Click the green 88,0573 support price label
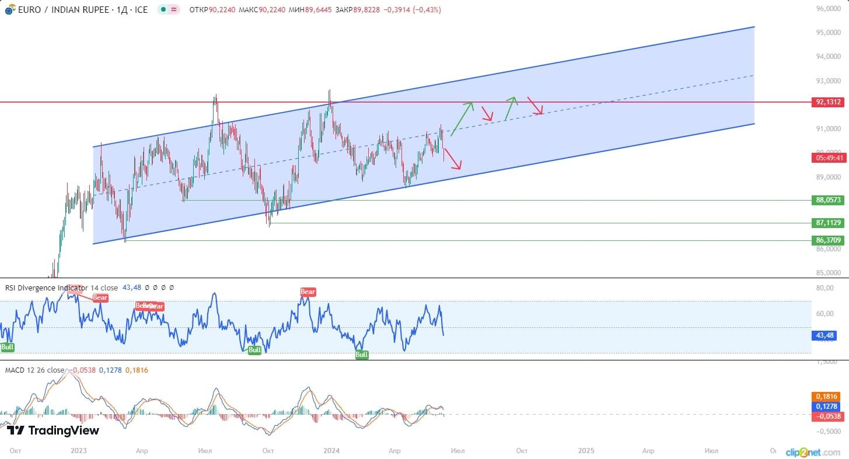Viewport: 849px width, 459px height. click(x=828, y=200)
